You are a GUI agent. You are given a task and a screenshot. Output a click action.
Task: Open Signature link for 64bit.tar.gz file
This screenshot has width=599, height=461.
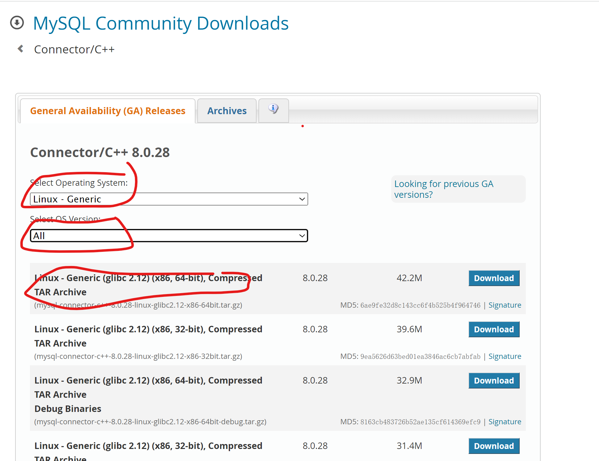click(x=505, y=305)
